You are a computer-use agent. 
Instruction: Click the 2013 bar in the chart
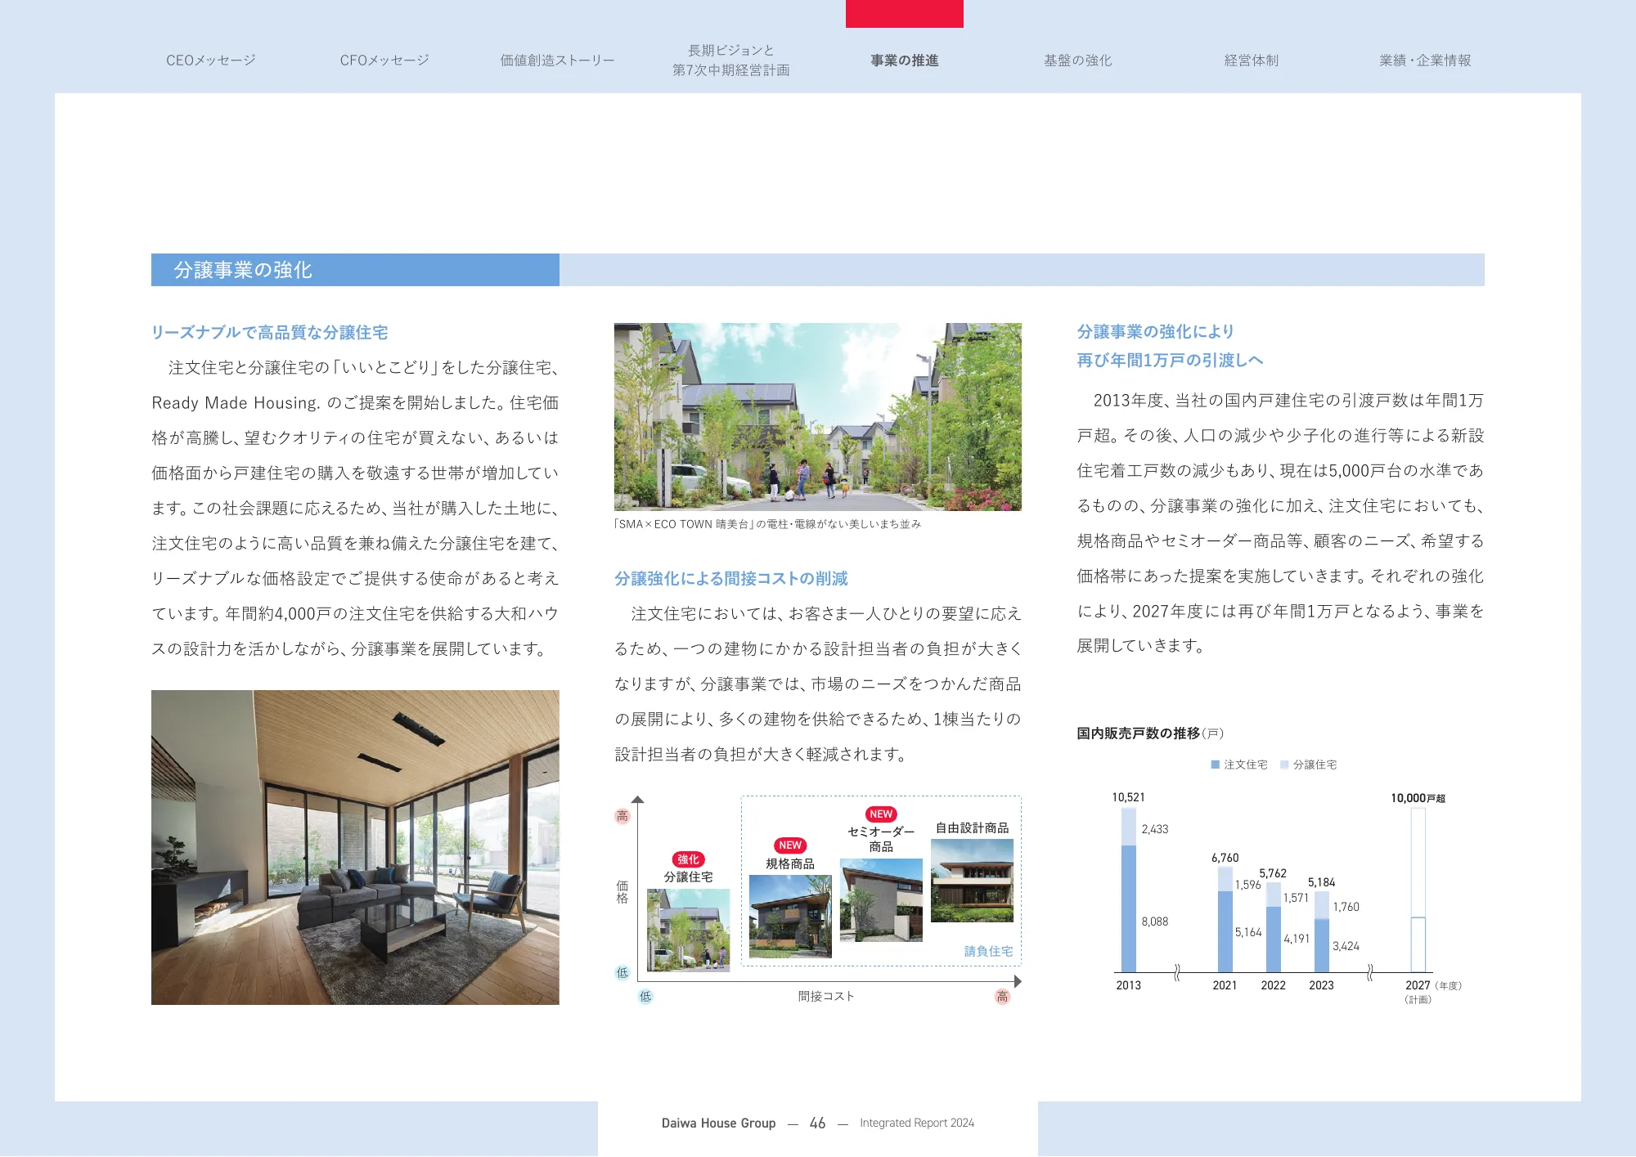[x=1129, y=890]
